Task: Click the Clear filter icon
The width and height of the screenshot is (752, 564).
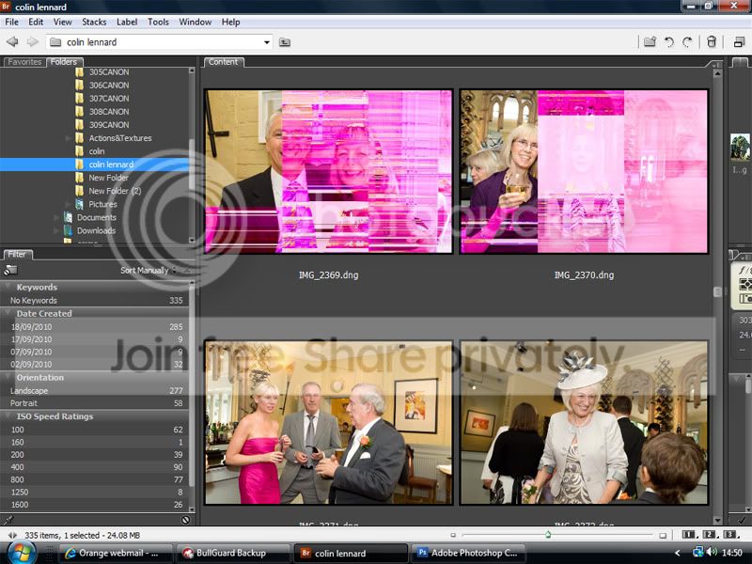Action: pyautogui.click(x=185, y=519)
